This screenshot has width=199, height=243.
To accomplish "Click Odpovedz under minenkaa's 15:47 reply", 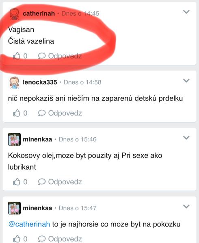I will pos(65,239).
